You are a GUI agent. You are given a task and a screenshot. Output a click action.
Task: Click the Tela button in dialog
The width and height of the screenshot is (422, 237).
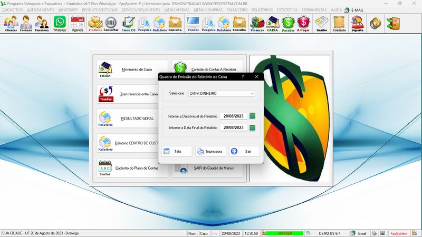coord(177,151)
